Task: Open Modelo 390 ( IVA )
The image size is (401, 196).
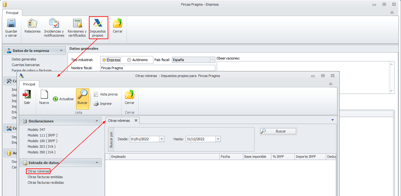Action: tap(42, 152)
